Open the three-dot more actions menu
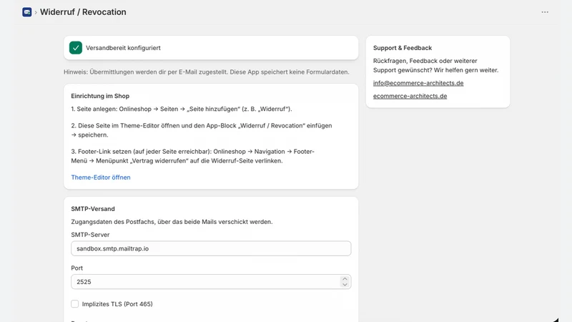Screen dimensions: 572x322 (x=545, y=12)
